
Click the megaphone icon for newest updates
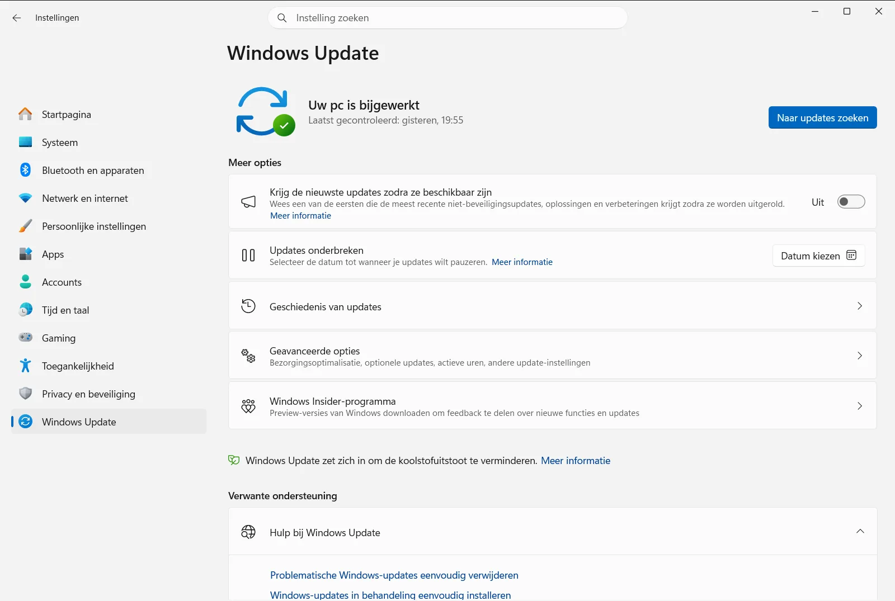[248, 202]
